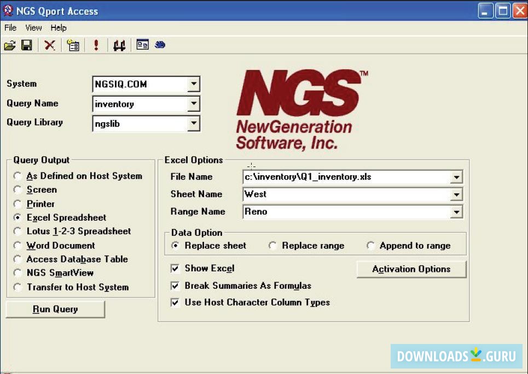Click the red exclamation run toolbar icon
The width and height of the screenshot is (528, 374).
click(96, 45)
